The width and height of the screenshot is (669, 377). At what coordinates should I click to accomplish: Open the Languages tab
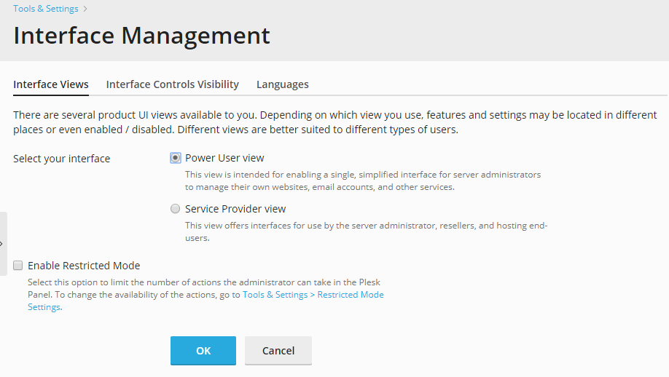283,84
